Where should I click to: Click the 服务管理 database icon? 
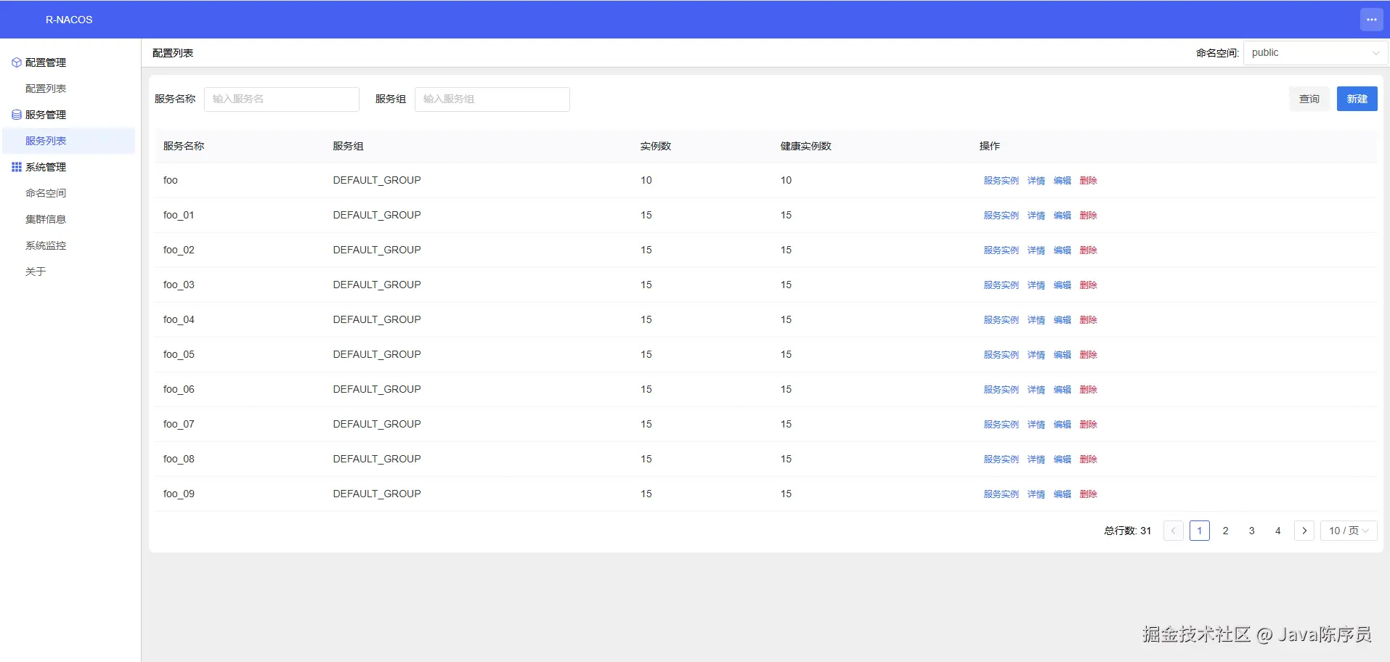pyautogui.click(x=16, y=115)
